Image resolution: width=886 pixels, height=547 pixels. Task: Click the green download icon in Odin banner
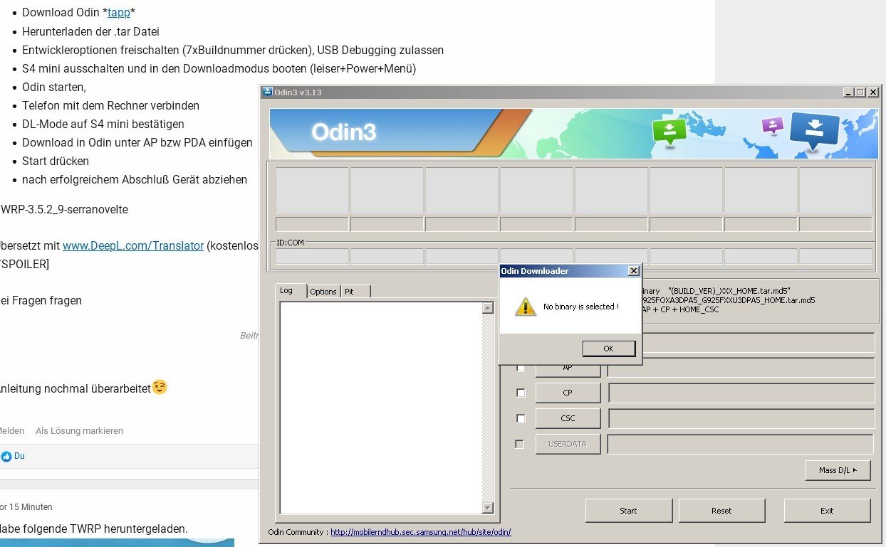(x=669, y=132)
